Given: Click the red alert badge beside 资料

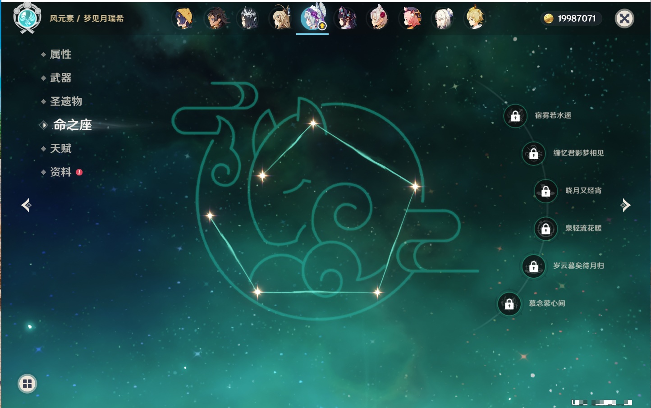Looking at the screenshot, I should tap(79, 172).
